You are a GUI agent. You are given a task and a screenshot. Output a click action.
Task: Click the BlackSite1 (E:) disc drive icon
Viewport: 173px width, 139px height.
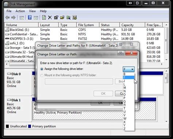[7, 30]
